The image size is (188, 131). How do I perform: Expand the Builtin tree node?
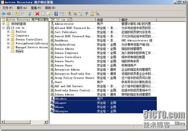[x=8, y=32]
